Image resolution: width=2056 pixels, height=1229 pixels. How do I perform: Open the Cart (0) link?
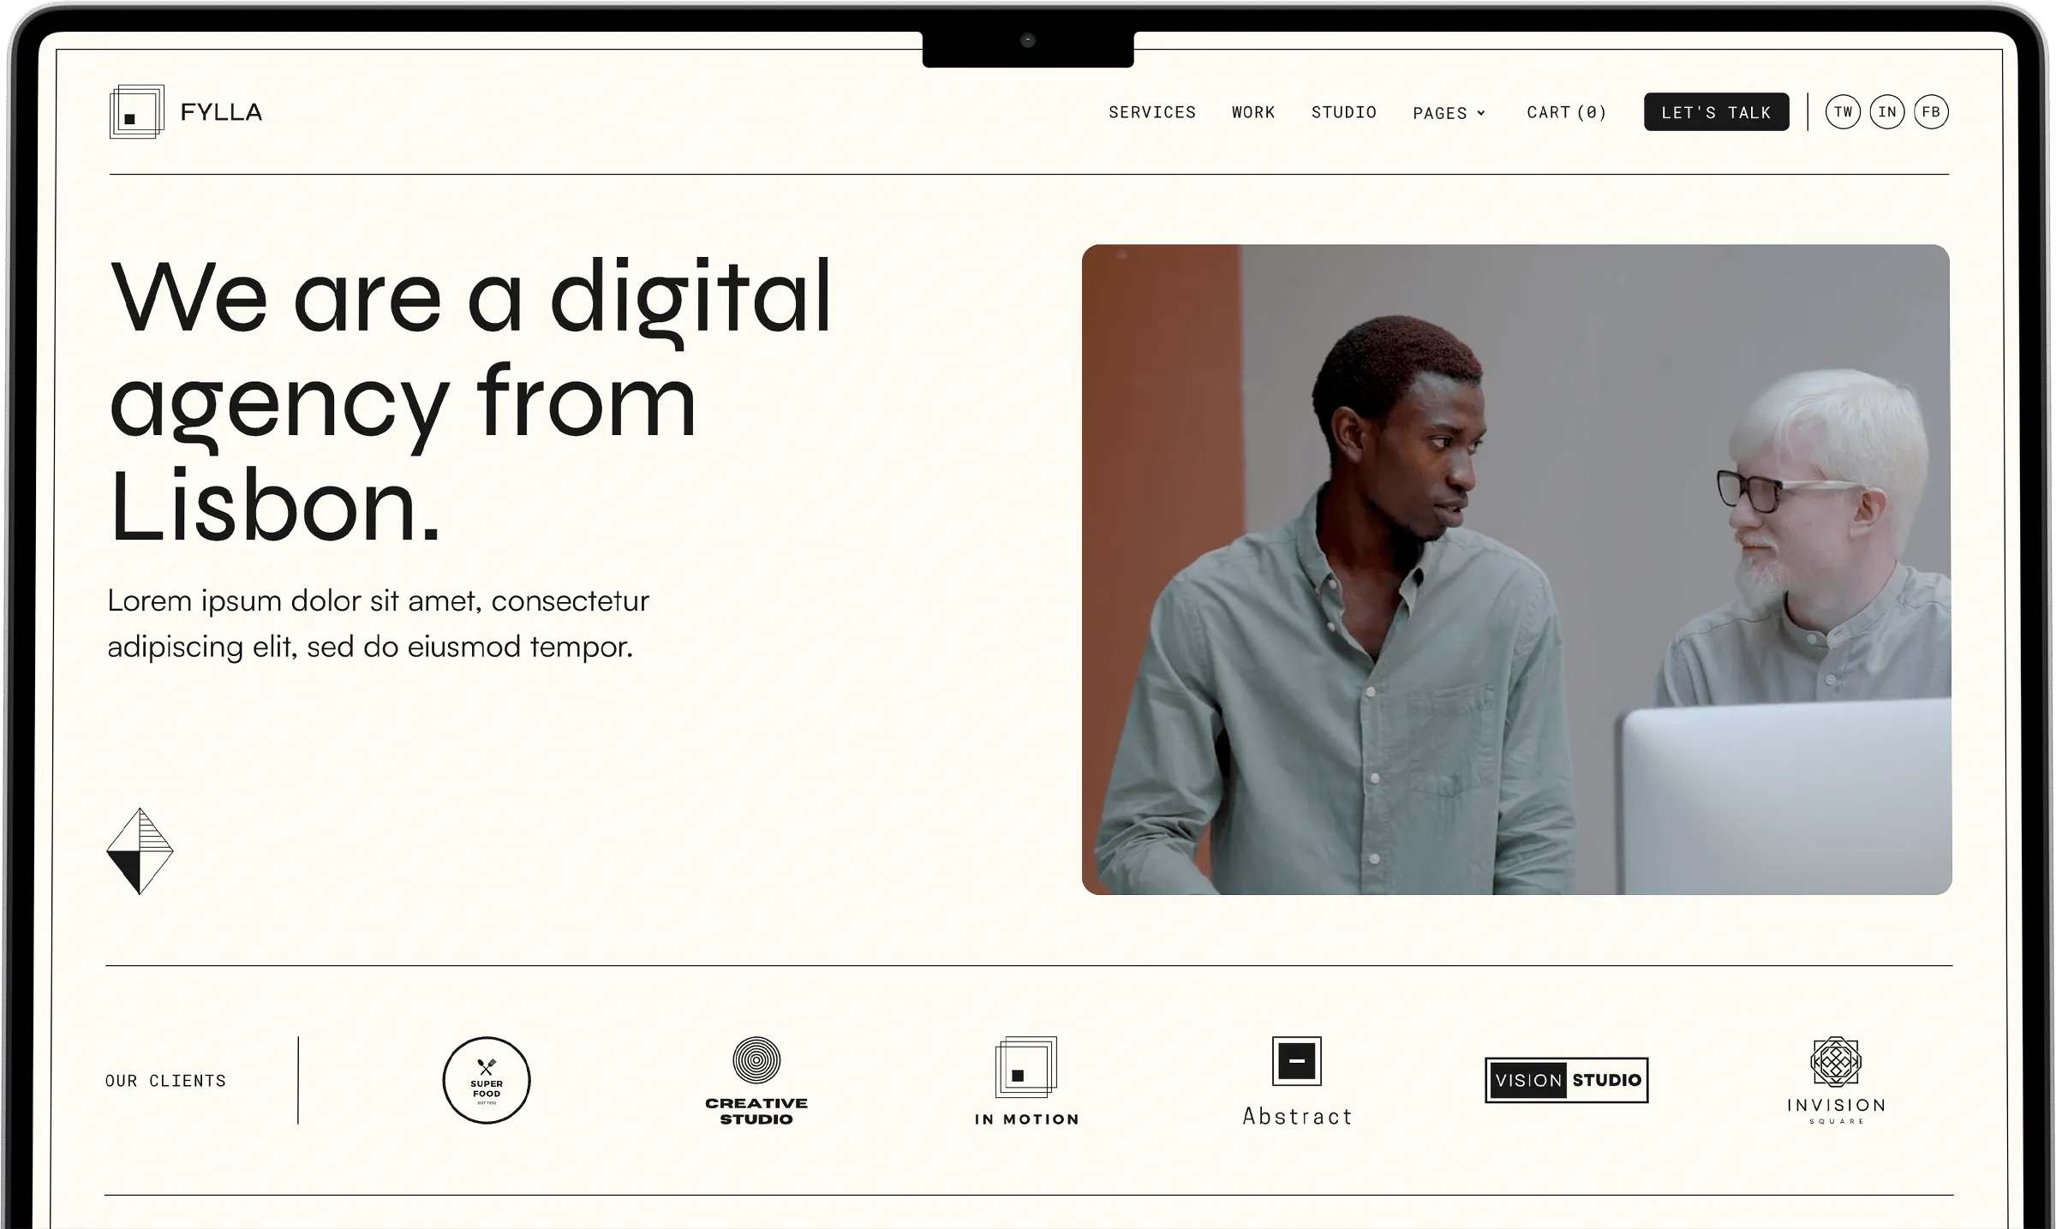click(1566, 112)
